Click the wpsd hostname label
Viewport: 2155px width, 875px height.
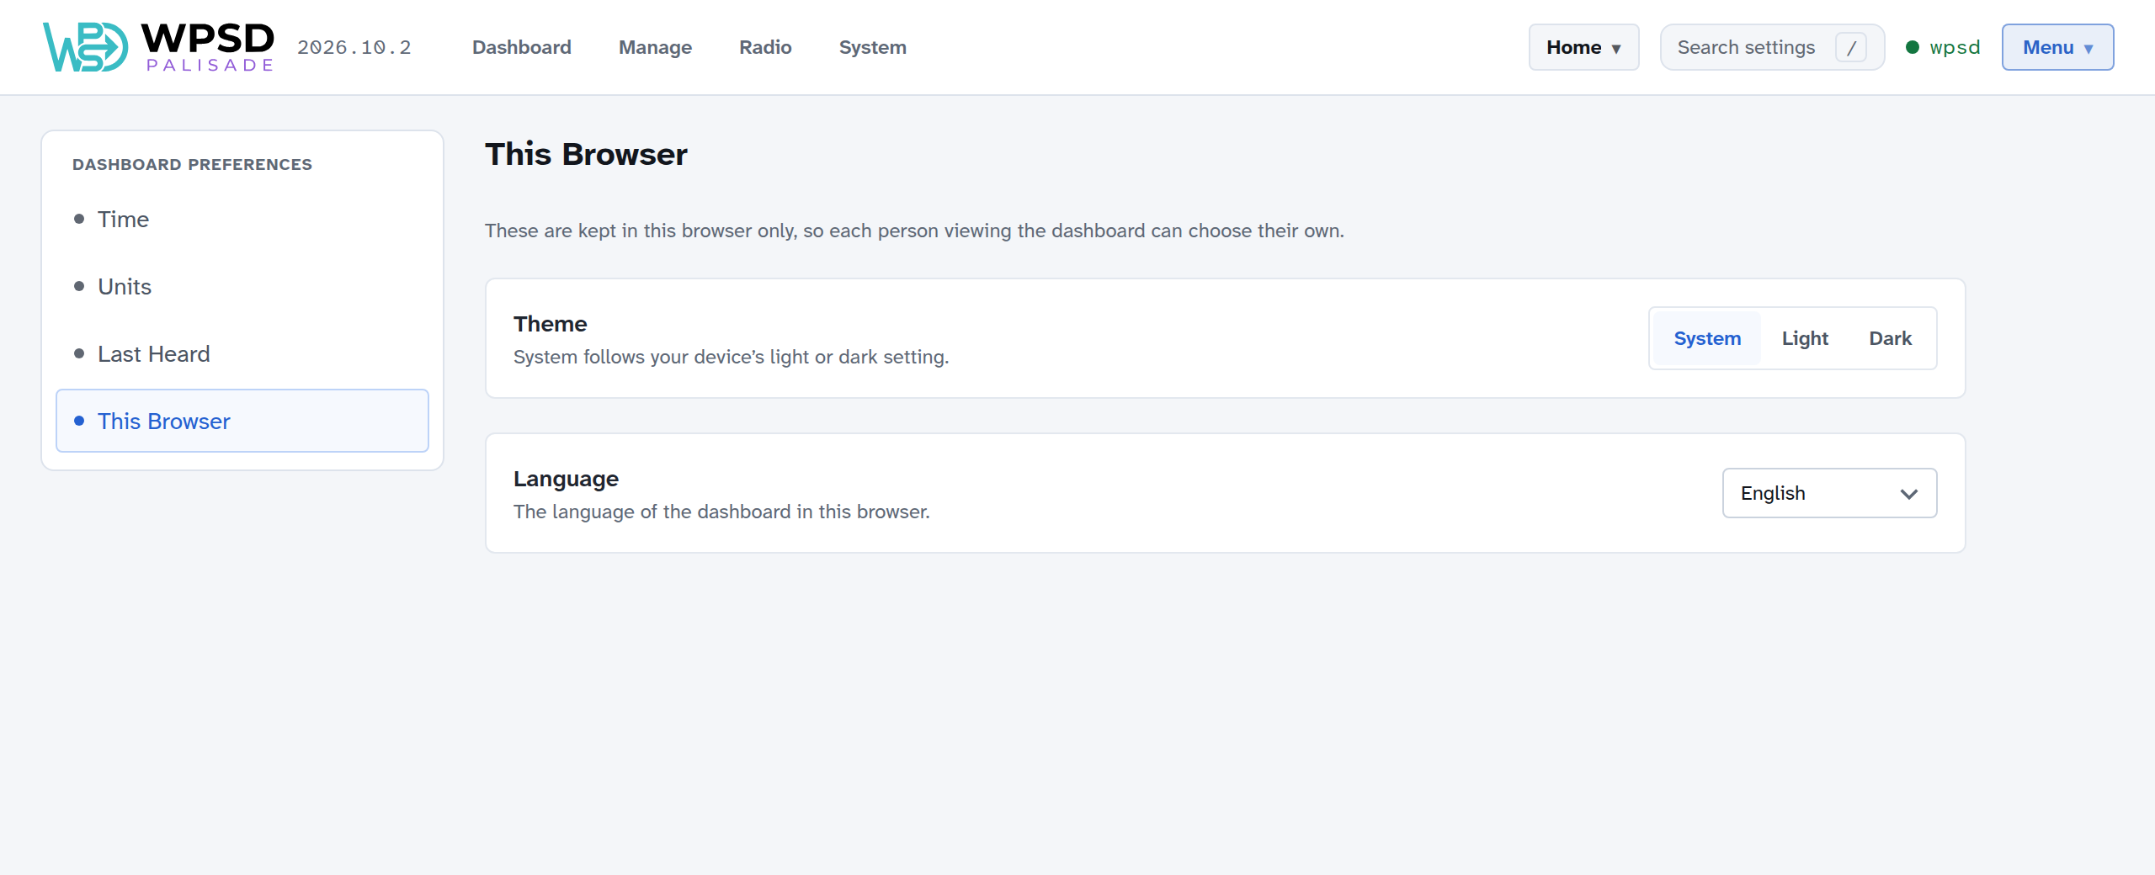(x=1955, y=47)
